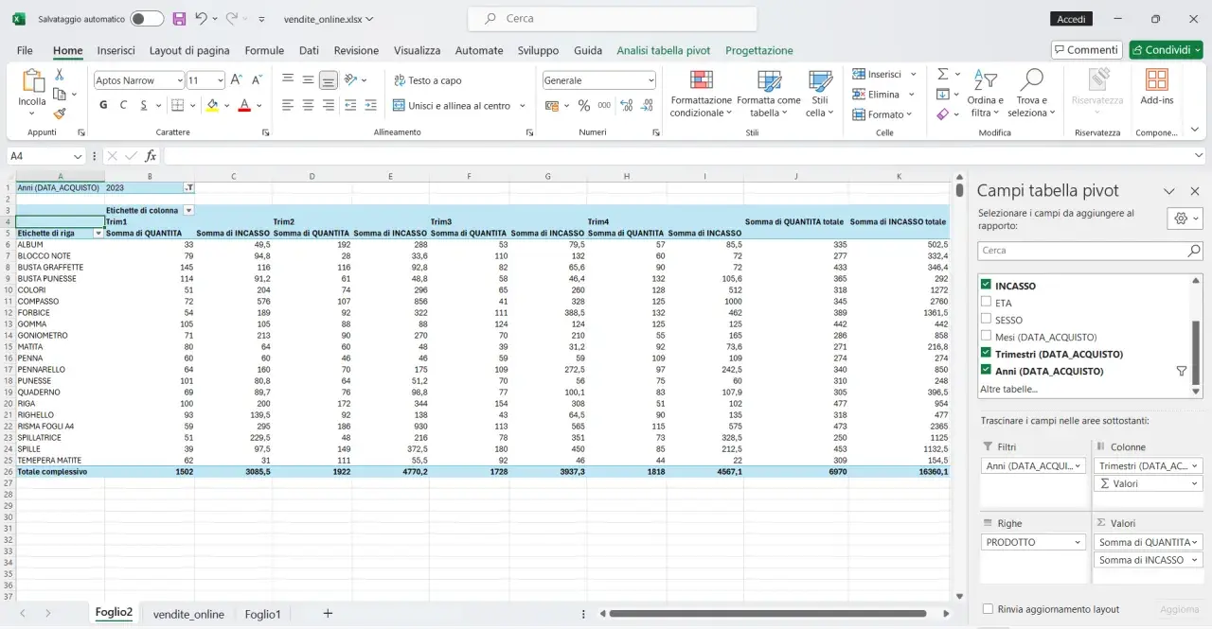Open Formattazione condizionale menu
The height and width of the screenshot is (629, 1212).
(x=701, y=95)
